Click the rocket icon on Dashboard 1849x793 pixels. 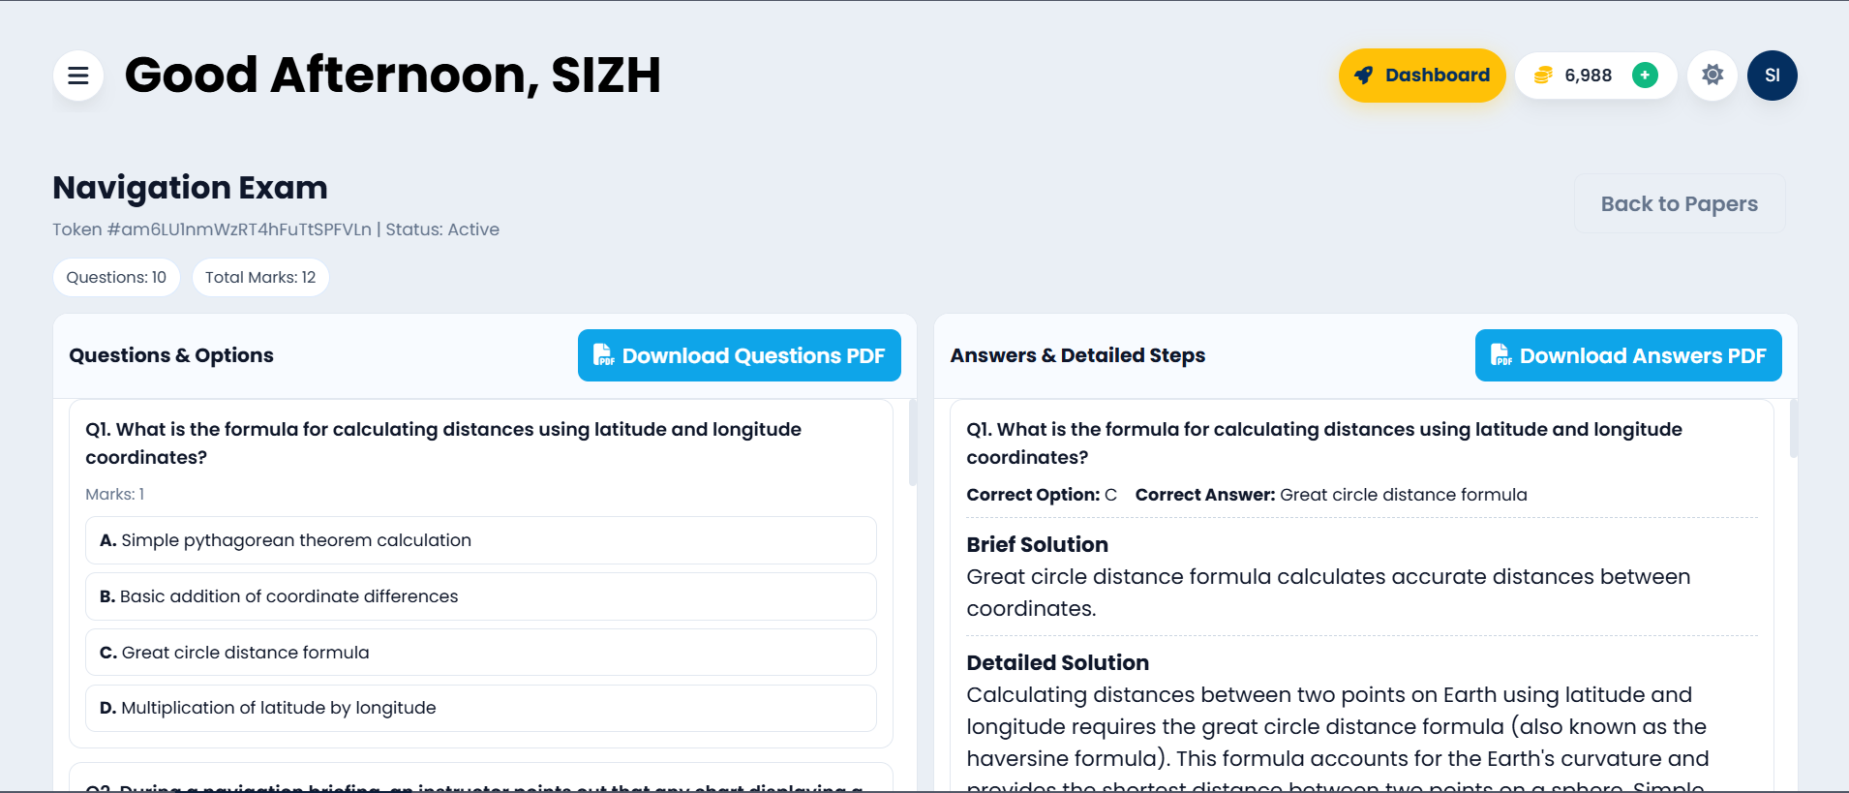click(1363, 76)
